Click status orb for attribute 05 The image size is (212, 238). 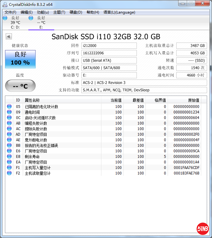9,107
